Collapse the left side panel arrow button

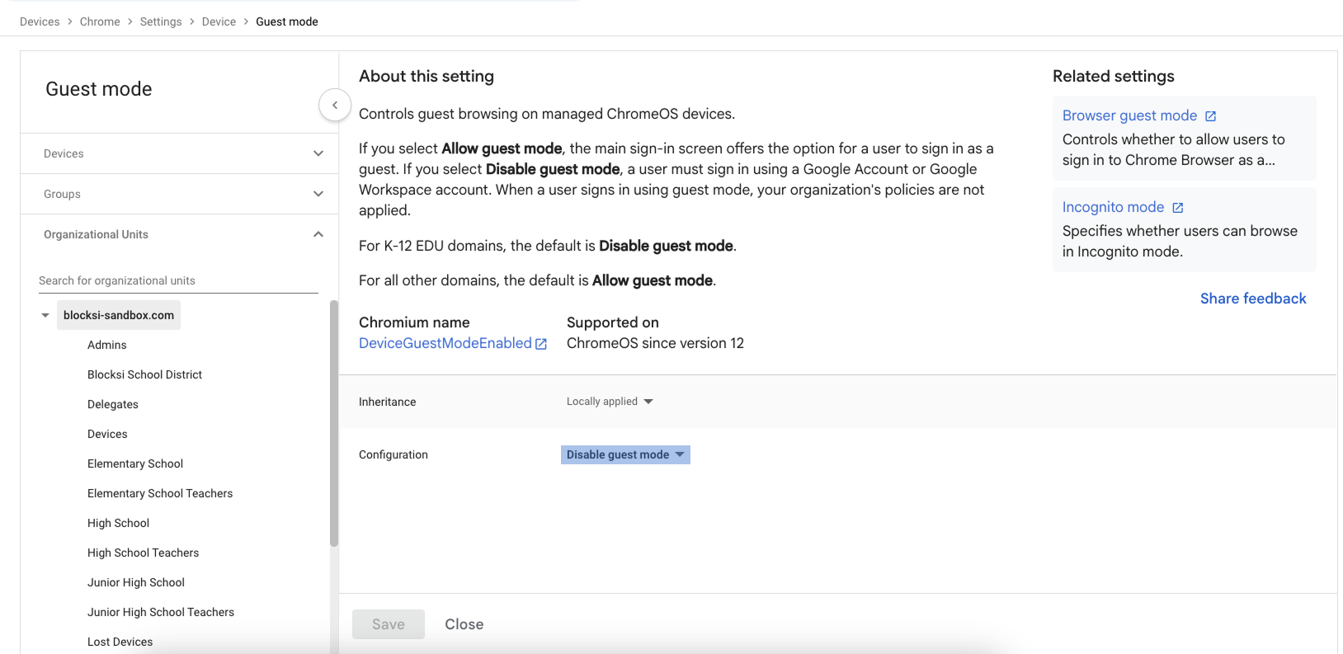point(335,105)
